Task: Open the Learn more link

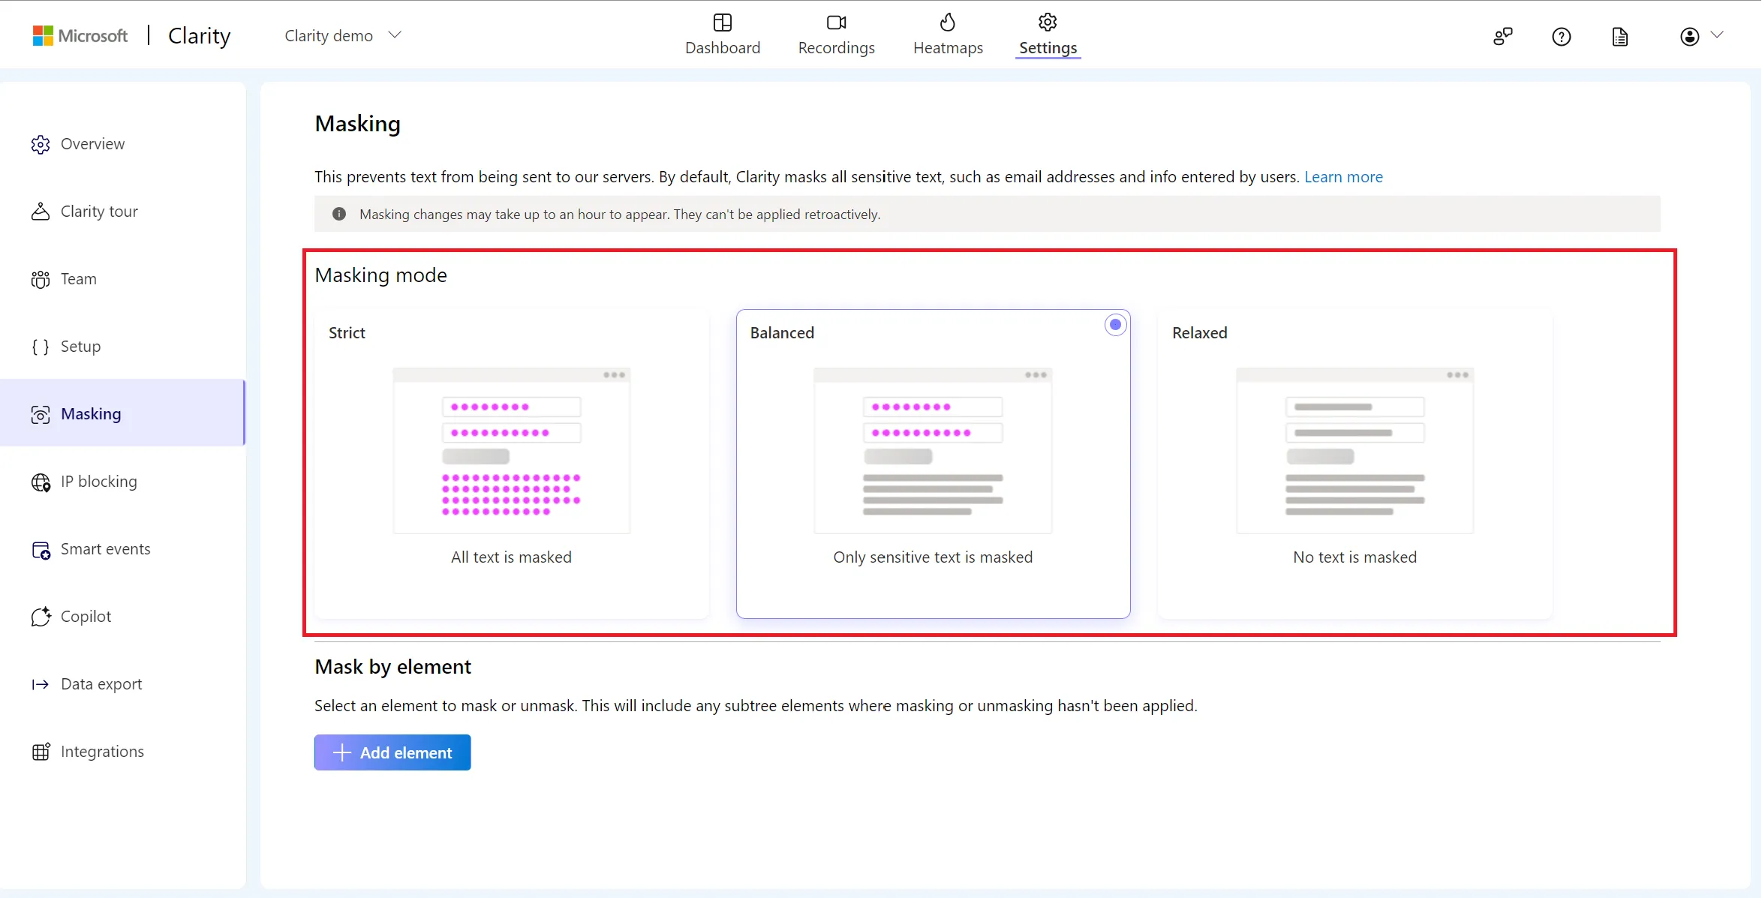Action: [1343, 177]
